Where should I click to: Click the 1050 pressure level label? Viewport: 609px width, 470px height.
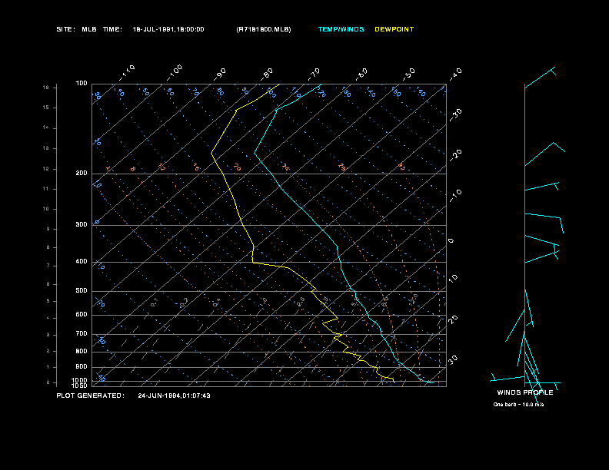point(80,386)
